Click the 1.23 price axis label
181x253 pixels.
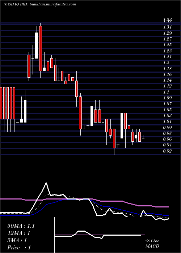pos(167,51)
